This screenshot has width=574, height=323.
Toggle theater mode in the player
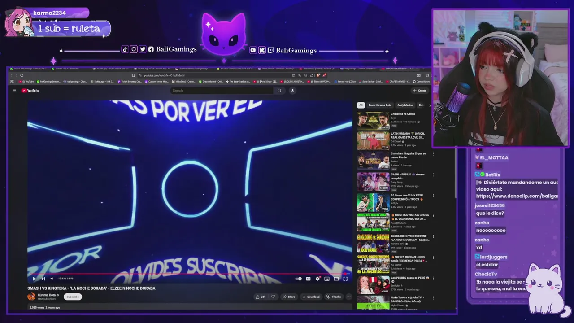coord(336,279)
